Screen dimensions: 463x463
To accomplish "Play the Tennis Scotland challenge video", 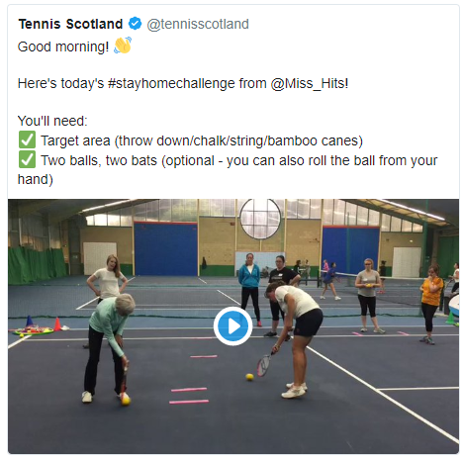I will pos(232,326).
